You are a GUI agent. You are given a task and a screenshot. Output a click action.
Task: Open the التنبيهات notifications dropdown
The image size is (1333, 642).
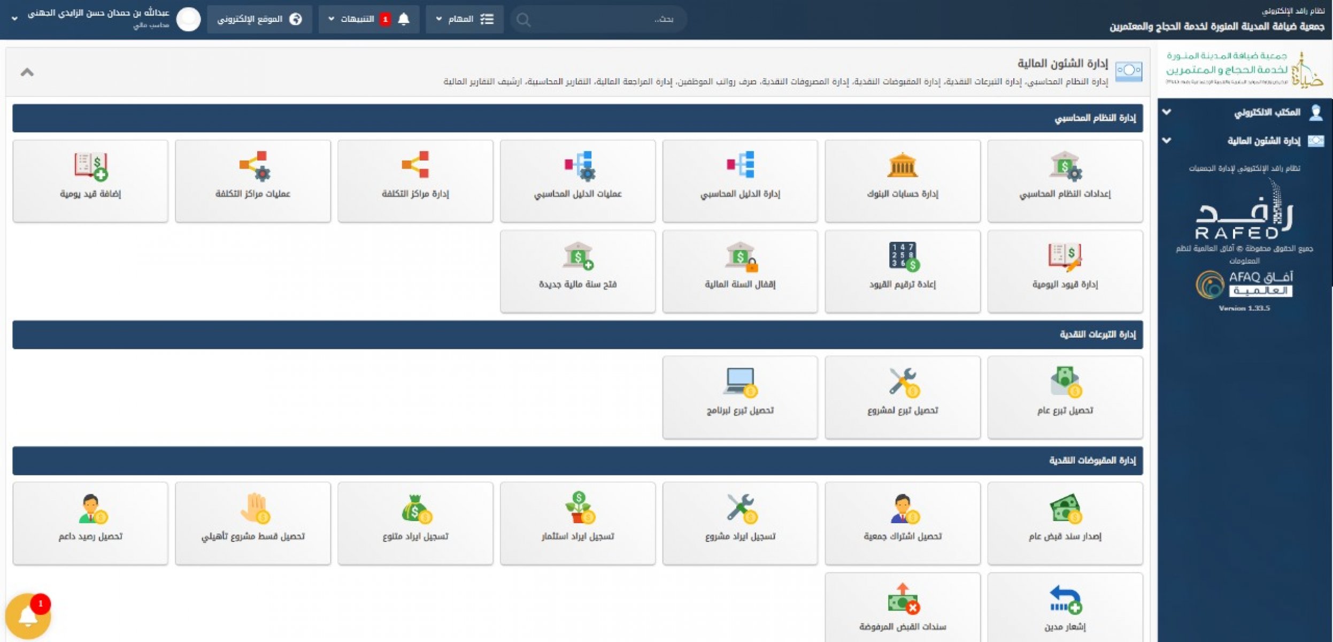click(368, 19)
